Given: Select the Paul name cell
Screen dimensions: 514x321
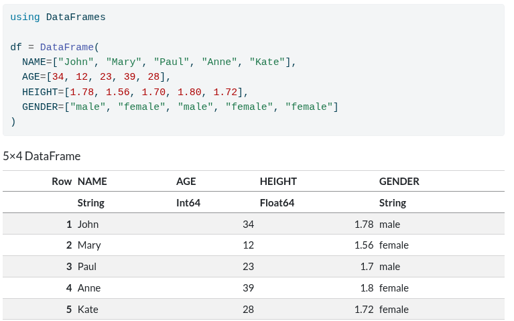Looking at the screenshot, I should 87,267.
